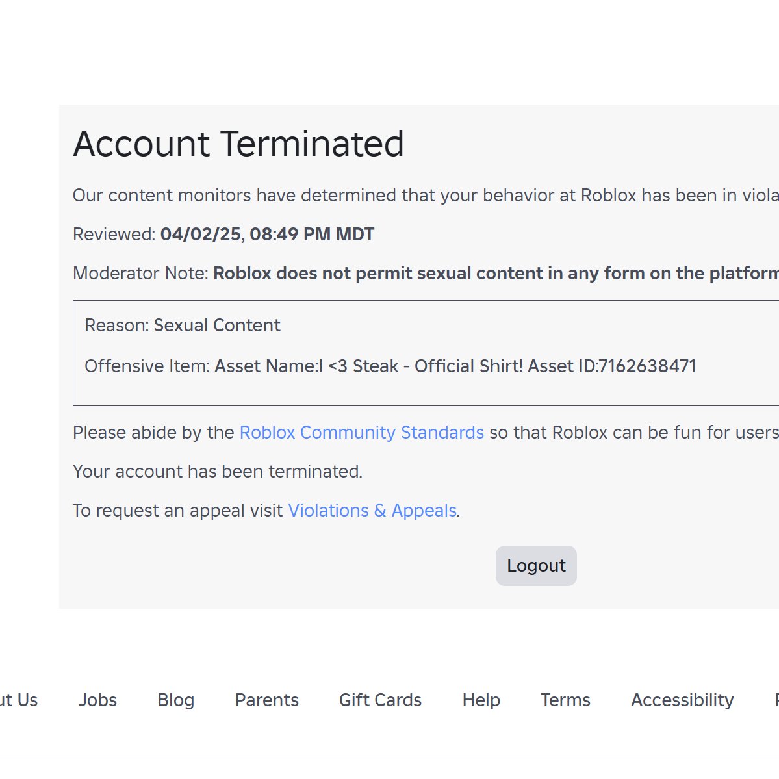Screen dimensions: 779x779
Task: Click the Logout button
Action: tap(536, 566)
